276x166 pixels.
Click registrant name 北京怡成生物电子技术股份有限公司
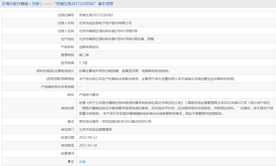coord(105,23)
